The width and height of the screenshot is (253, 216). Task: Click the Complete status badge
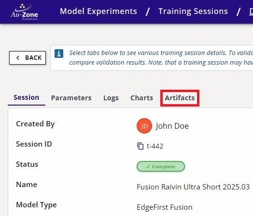[161, 166]
